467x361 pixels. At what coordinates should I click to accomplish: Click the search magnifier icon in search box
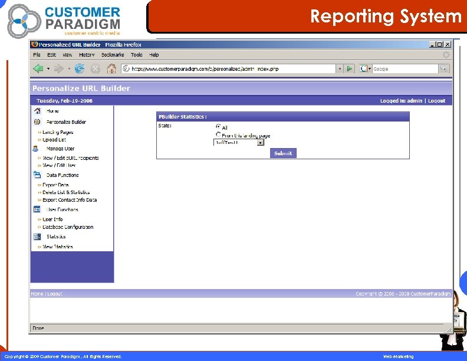443,69
